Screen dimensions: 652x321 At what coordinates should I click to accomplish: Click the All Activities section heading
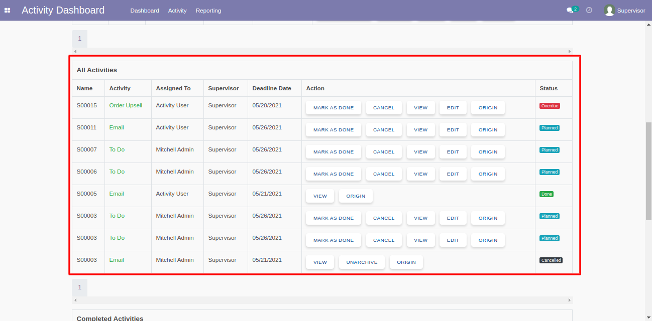tap(97, 70)
